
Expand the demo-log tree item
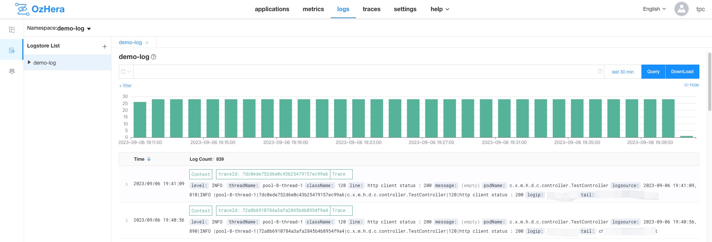[29, 62]
